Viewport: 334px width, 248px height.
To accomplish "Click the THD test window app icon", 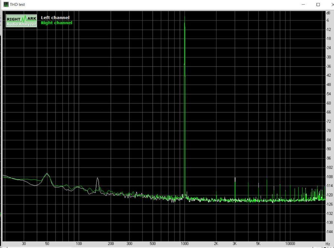I will [x=6, y=4].
